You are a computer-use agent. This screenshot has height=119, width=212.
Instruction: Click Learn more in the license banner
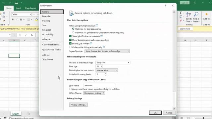(x=185, y=29)
